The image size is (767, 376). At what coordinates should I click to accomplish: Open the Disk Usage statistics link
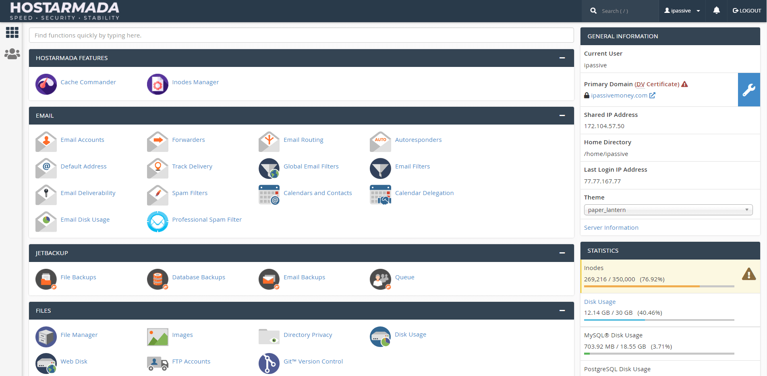pyautogui.click(x=600, y=302)
